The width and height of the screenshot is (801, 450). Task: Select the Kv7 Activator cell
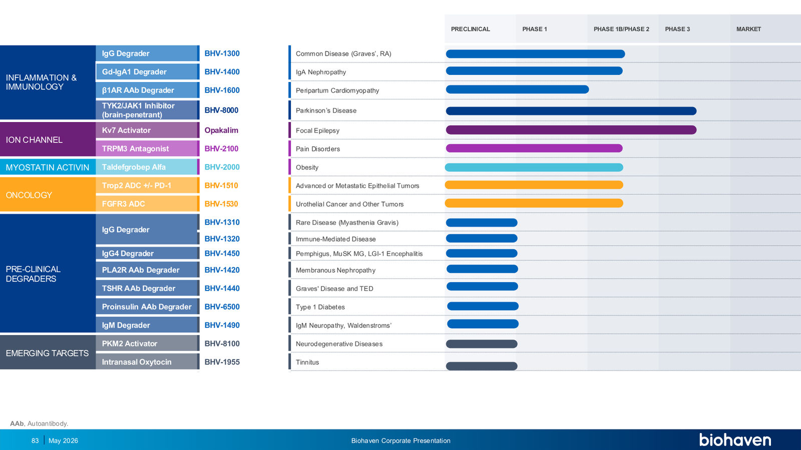tap(147, 130)
